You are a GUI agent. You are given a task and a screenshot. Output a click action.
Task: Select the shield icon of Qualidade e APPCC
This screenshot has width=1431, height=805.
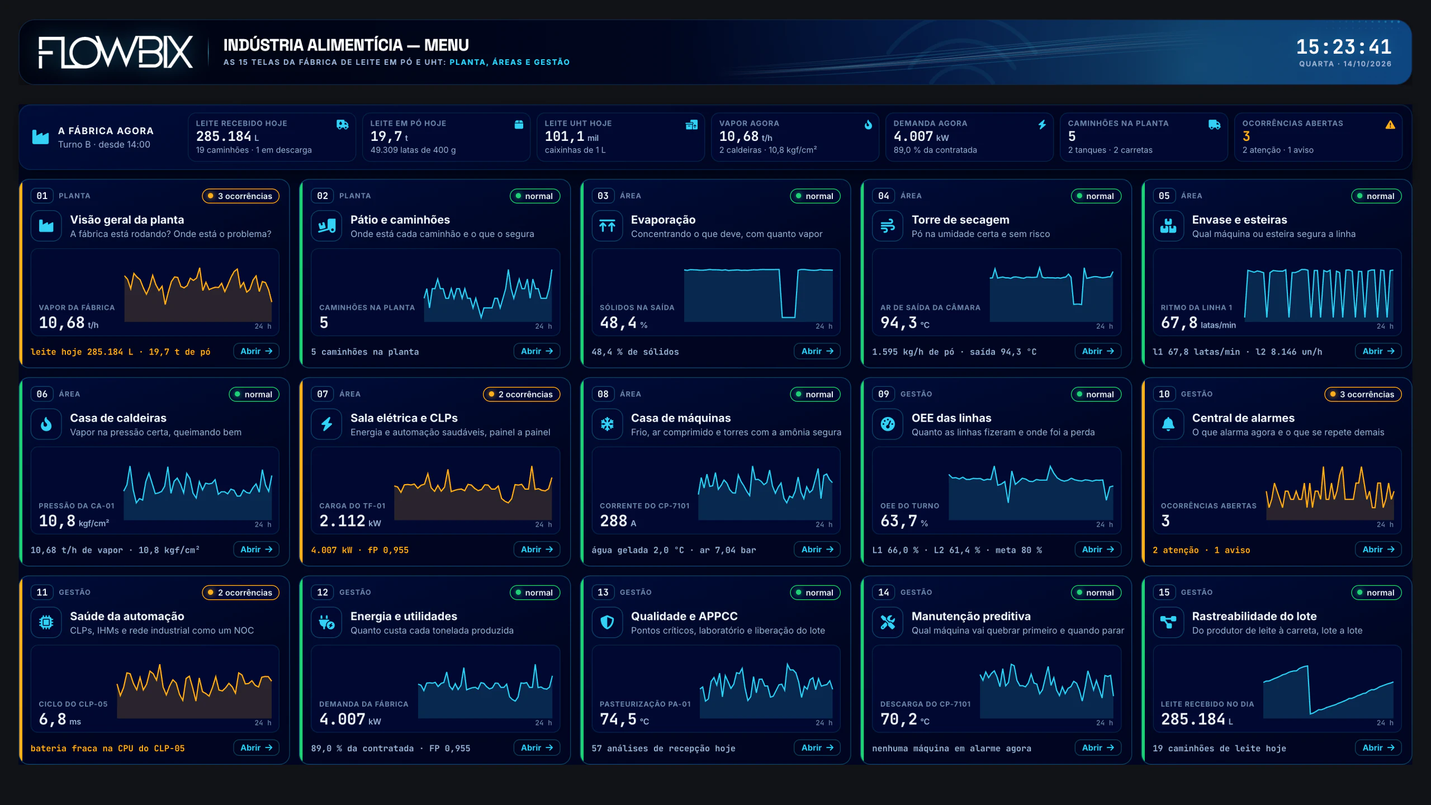coord(607,622)
